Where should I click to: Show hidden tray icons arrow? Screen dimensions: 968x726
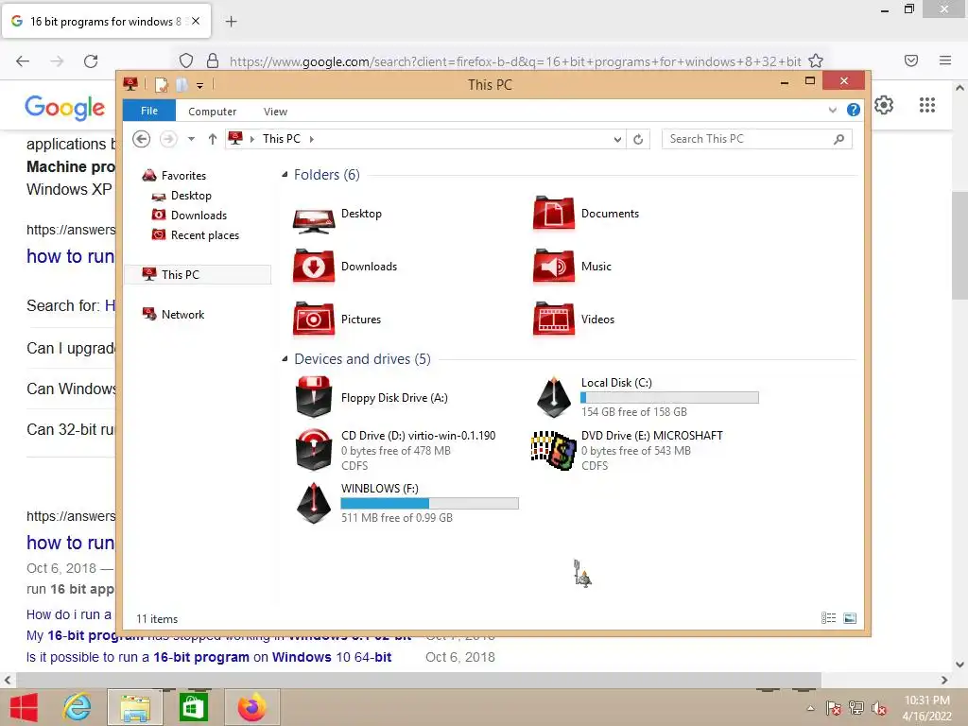810,709
